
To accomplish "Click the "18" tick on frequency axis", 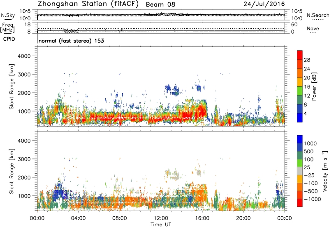I will 28,25.
